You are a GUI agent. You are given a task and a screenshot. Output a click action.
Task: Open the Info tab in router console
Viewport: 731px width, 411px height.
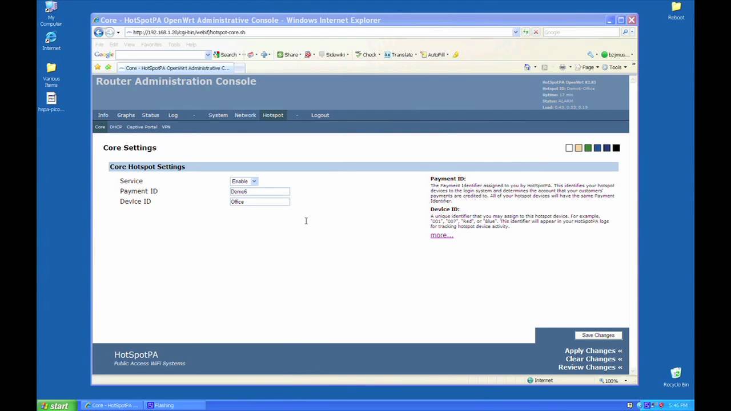pos(103,115)
